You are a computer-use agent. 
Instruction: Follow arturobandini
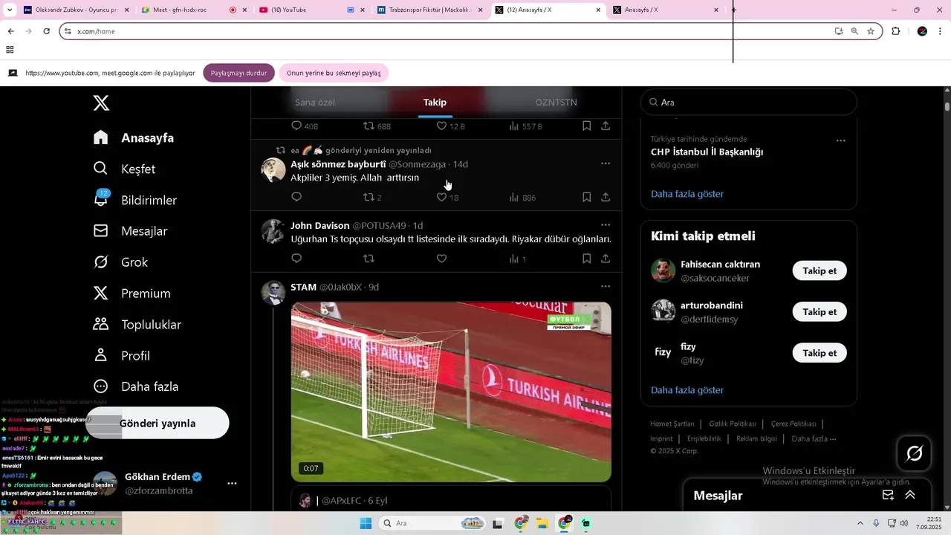tap(819, 312)
